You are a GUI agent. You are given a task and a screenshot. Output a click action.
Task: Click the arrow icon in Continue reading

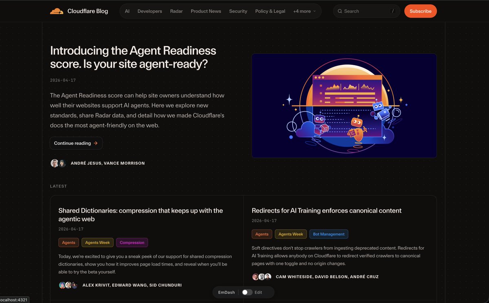pos(95,143)
